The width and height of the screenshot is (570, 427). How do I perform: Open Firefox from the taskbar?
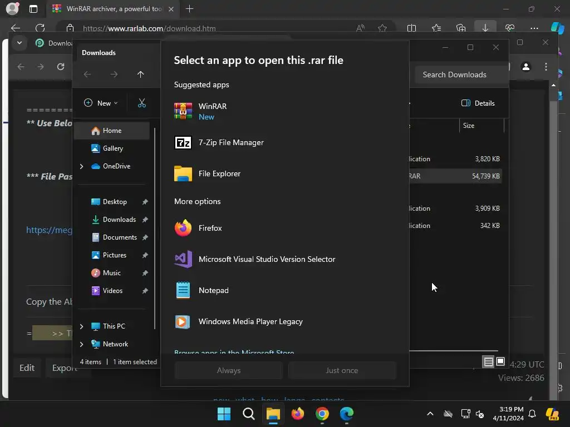click(298, 414)
